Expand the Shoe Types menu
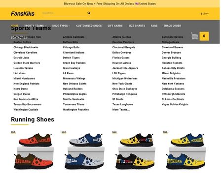This screenshot has width=222, height=177. (61, 26)
